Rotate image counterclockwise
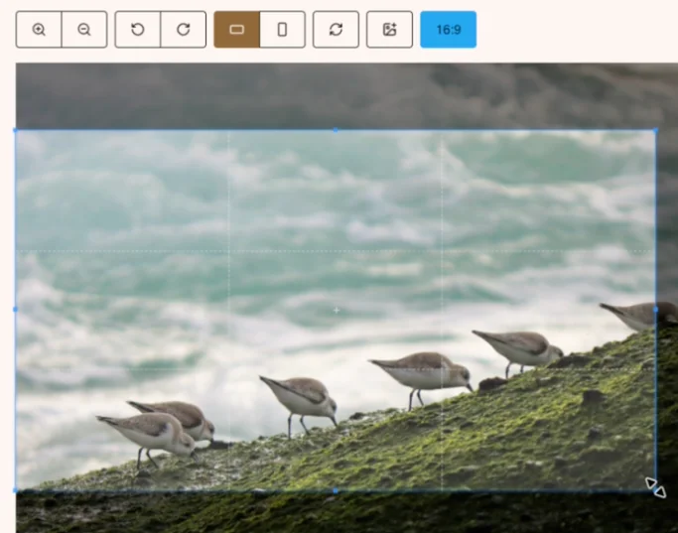This screenshot has width=678, height=533. click(138, 30)
